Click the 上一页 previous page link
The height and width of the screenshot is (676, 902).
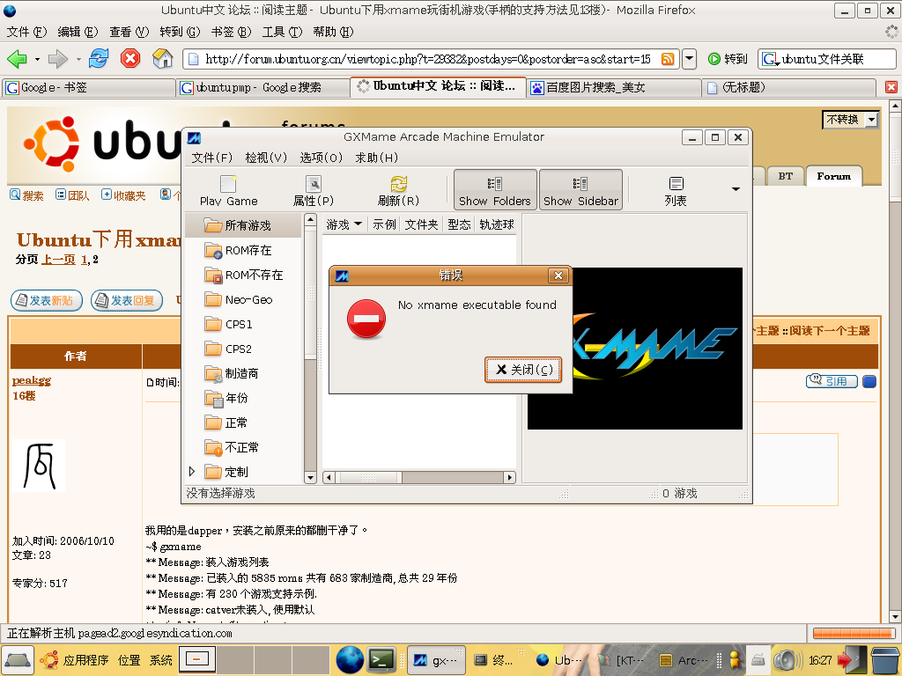pyautogui.click(x=58, y=260)
